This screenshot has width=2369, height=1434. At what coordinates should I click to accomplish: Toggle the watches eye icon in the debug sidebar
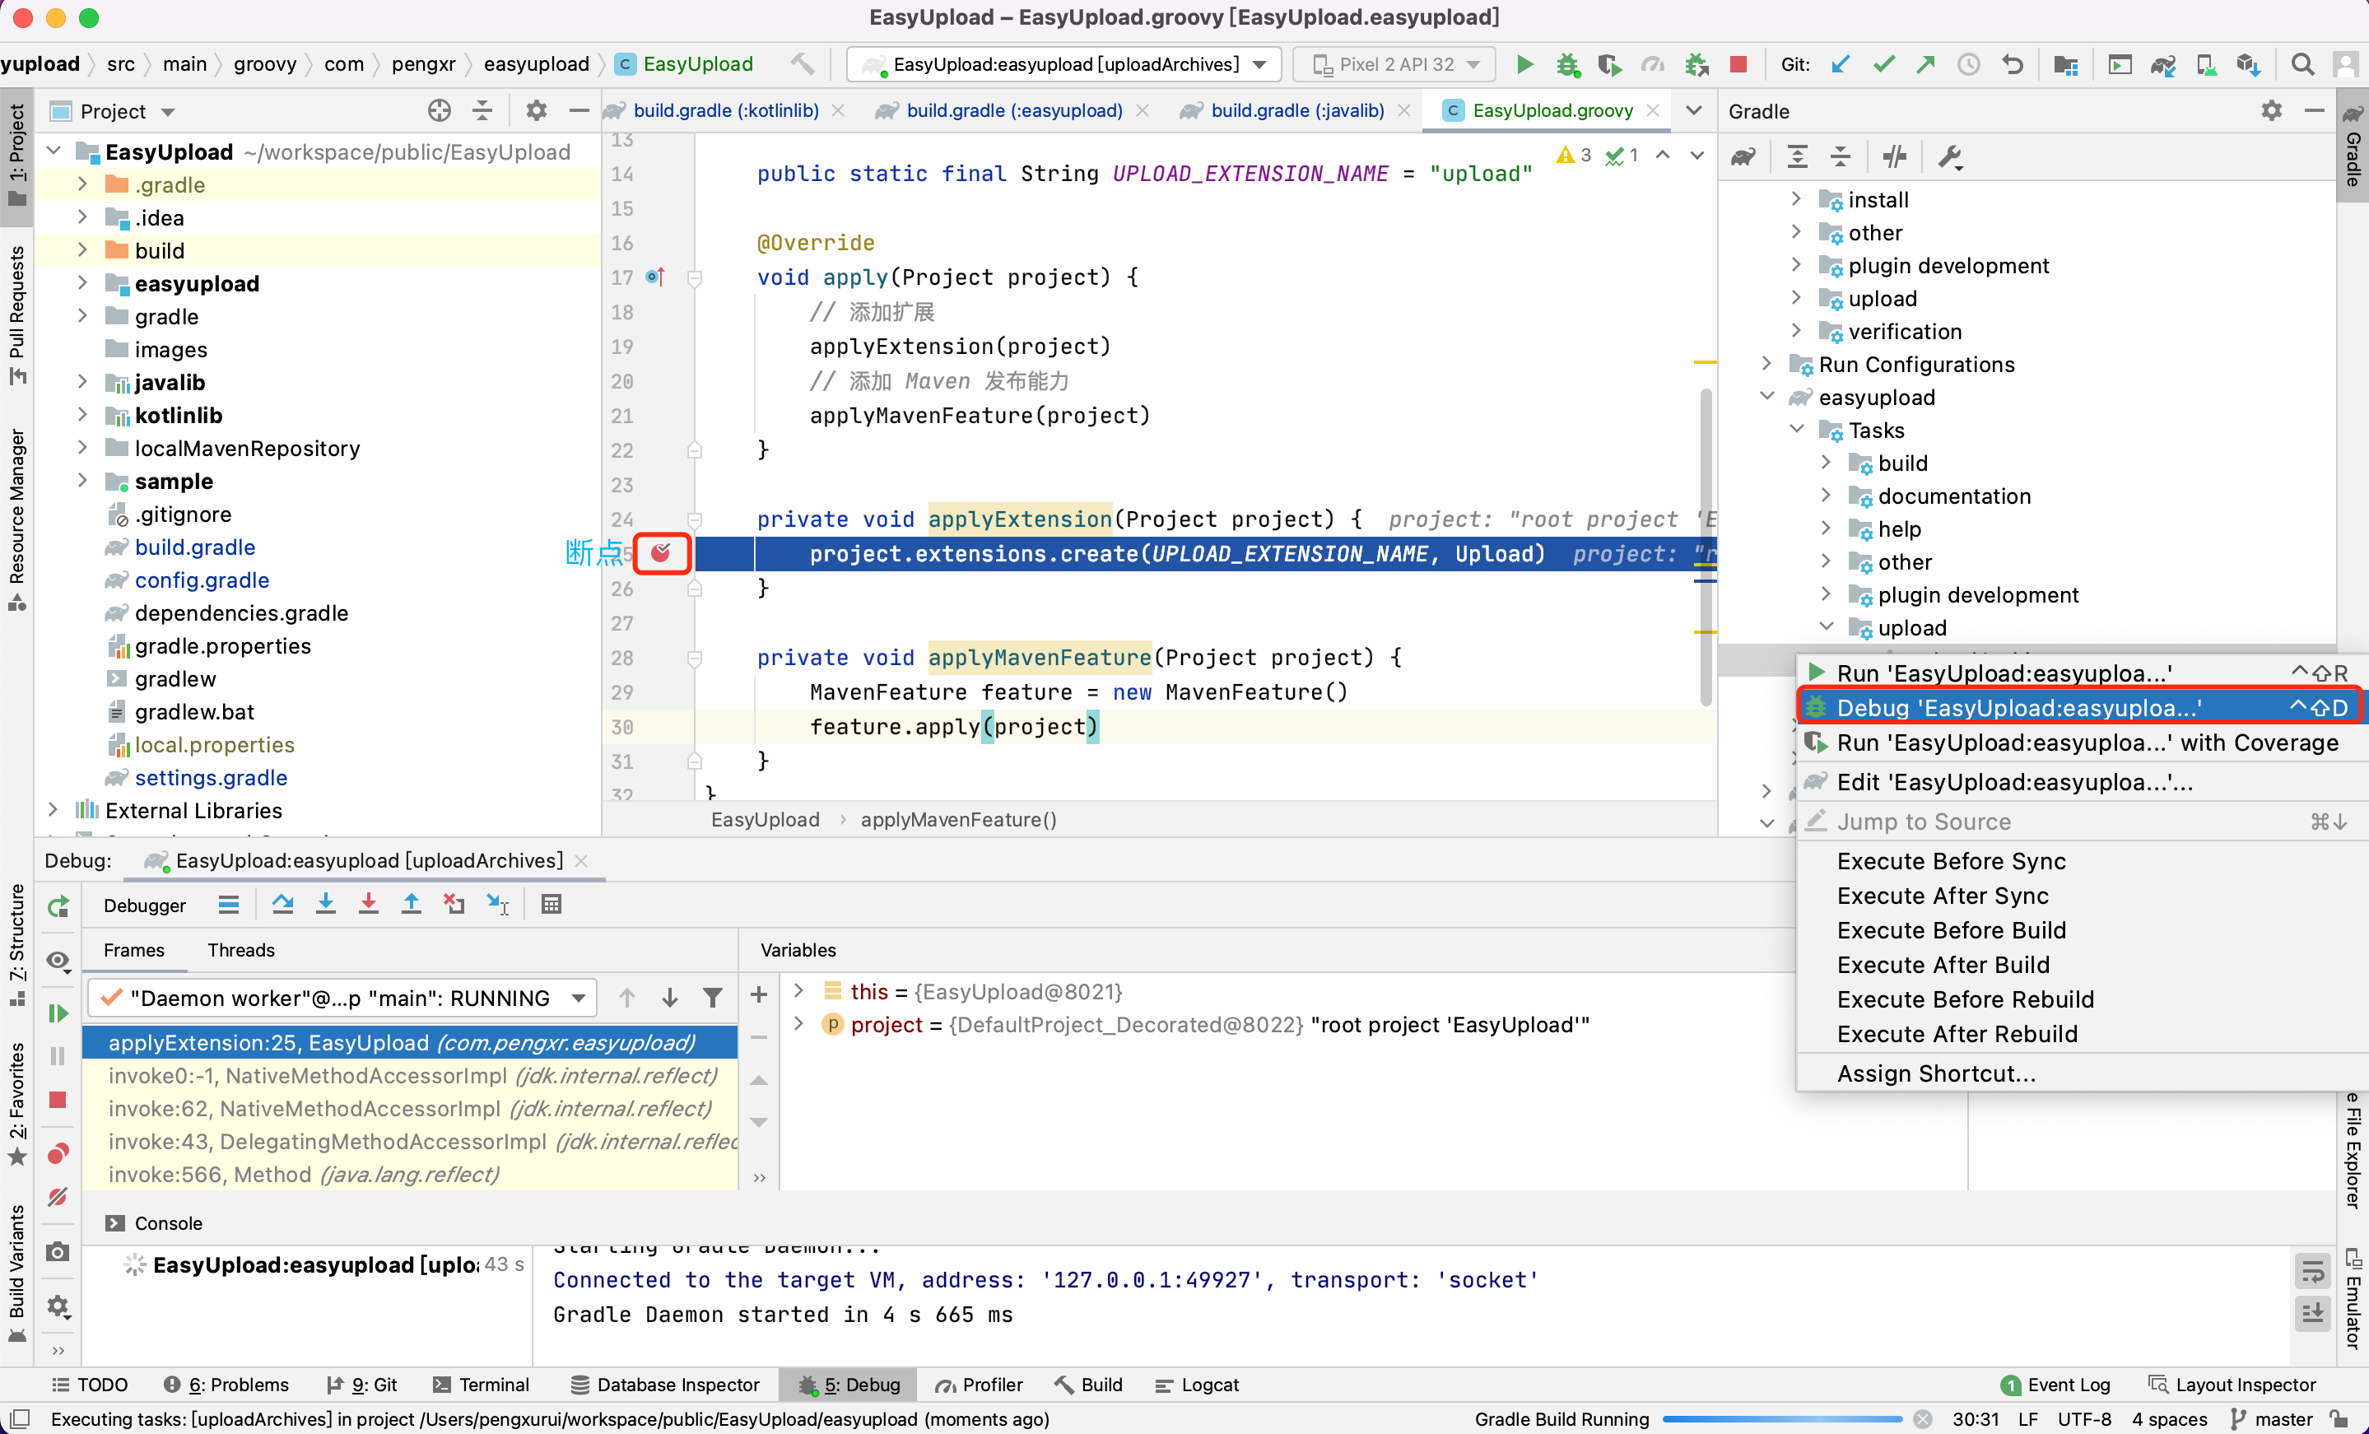tap(58, 961)
